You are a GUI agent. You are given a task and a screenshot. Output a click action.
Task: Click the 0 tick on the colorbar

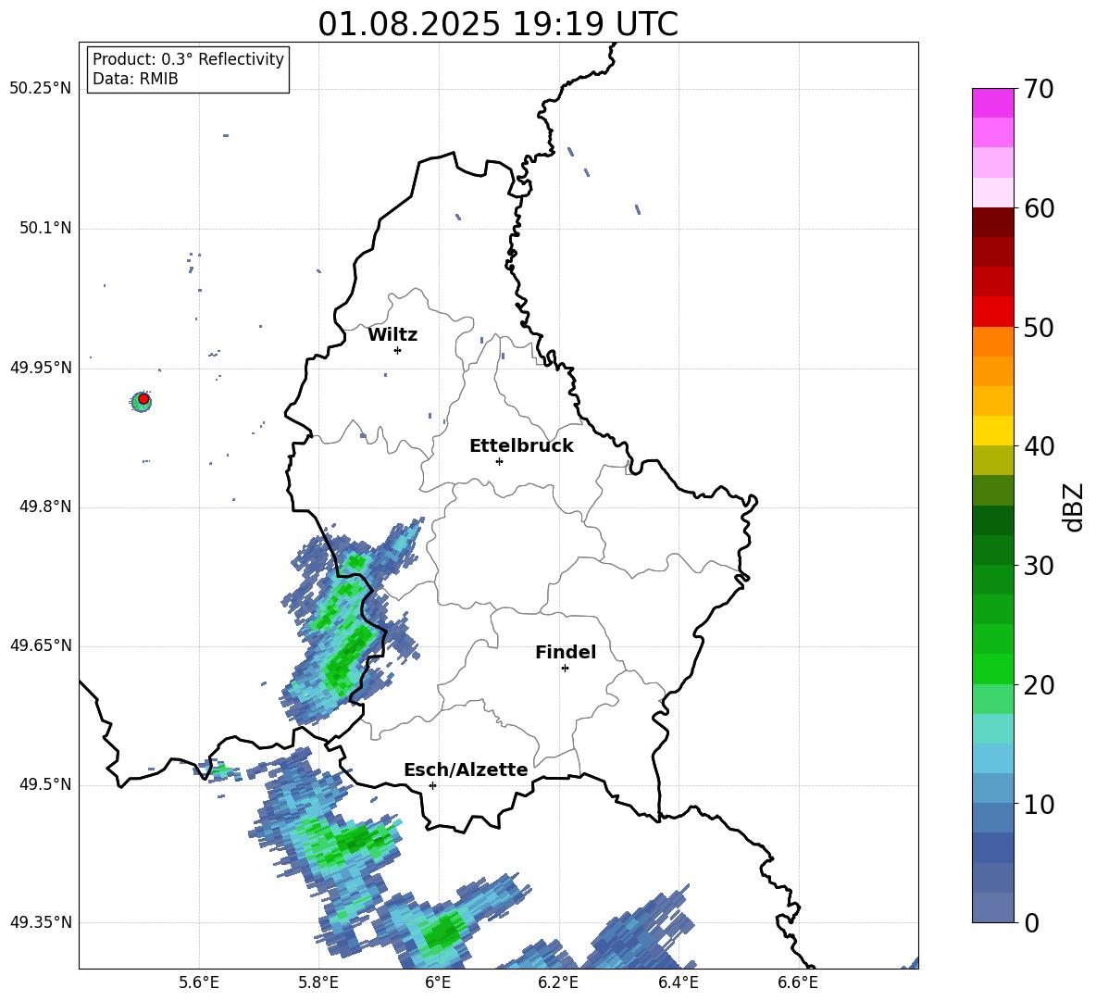pyautogui.click(x=1031, y=922)
